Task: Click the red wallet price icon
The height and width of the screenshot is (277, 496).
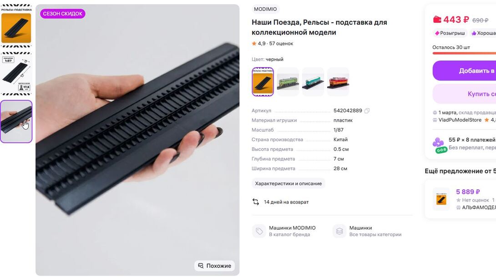Action: coord(437,20)
